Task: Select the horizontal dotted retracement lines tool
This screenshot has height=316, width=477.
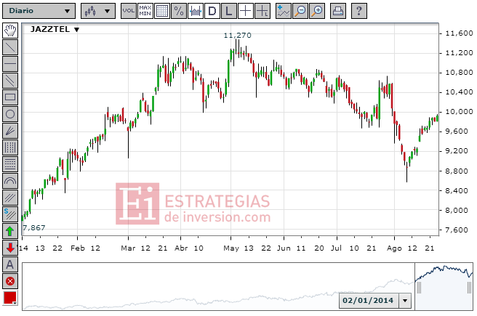Action: [x=10, y=164]
